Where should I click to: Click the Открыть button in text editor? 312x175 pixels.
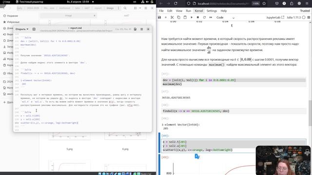tap(20, 29)
